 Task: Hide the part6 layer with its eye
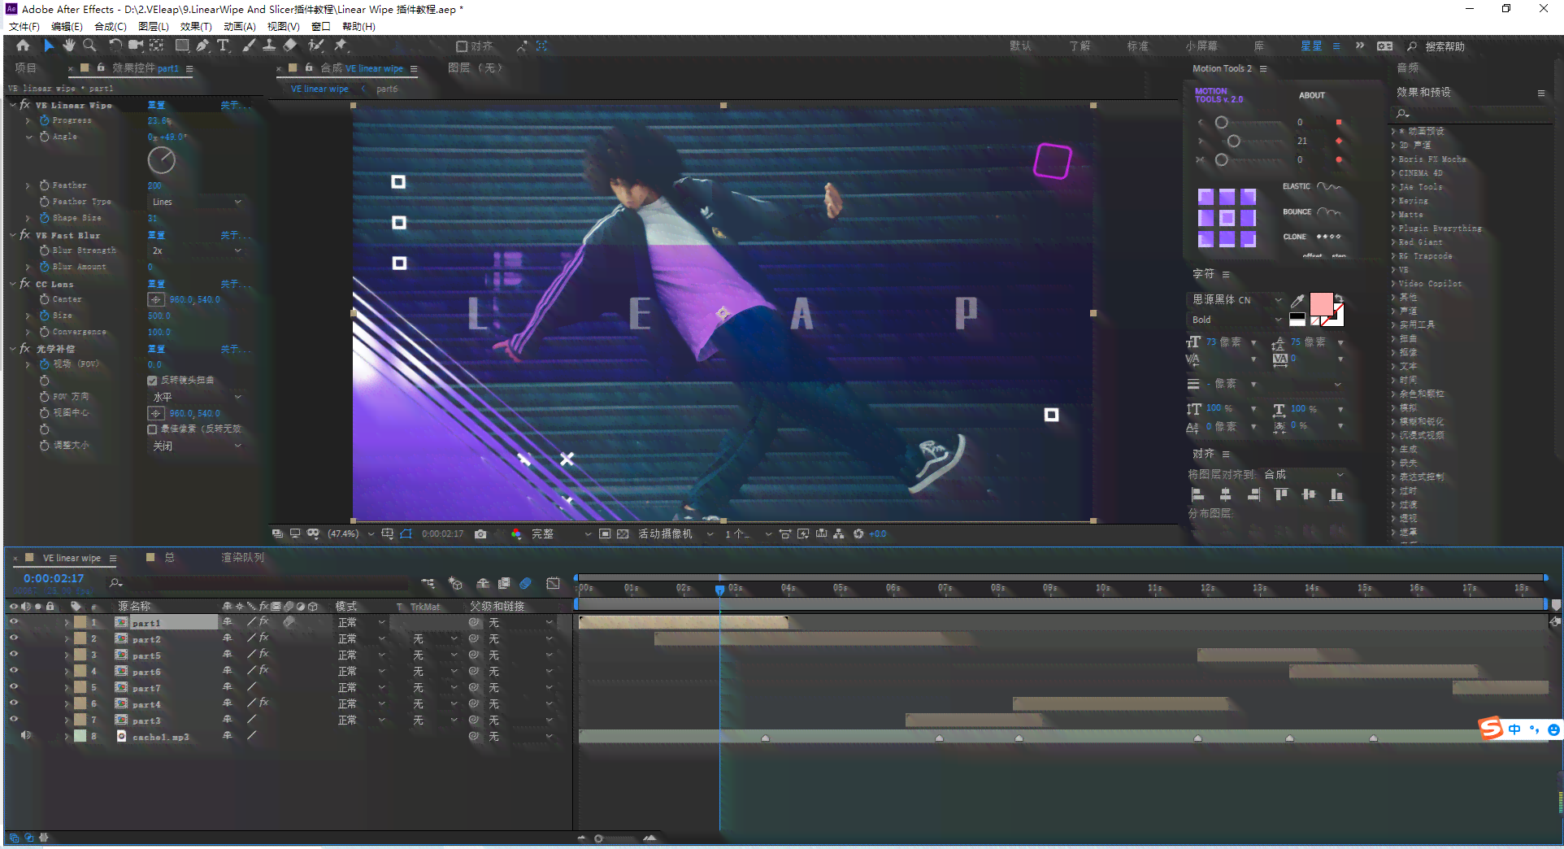coord(14,671)
